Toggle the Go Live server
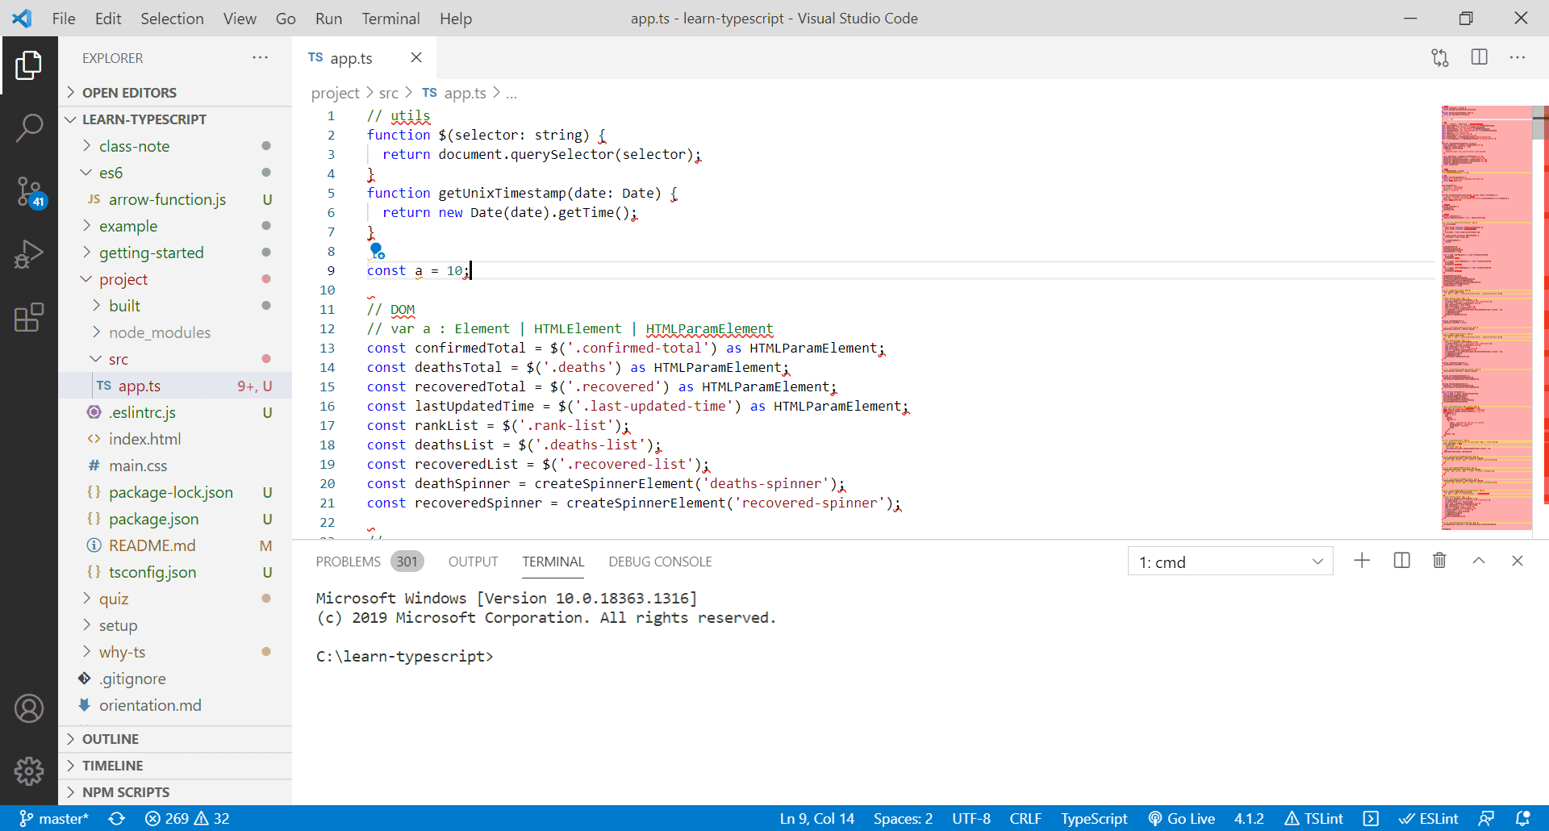This screenshot has height=831, width=1549. (1182, 818)
